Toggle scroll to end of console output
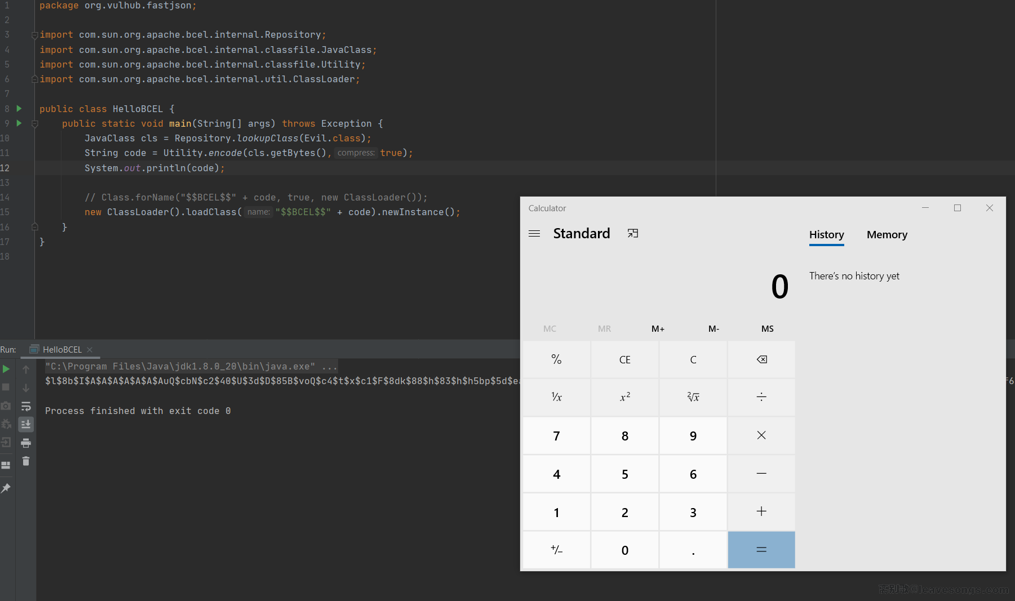1015x601 pixels. tap(26, 424)
